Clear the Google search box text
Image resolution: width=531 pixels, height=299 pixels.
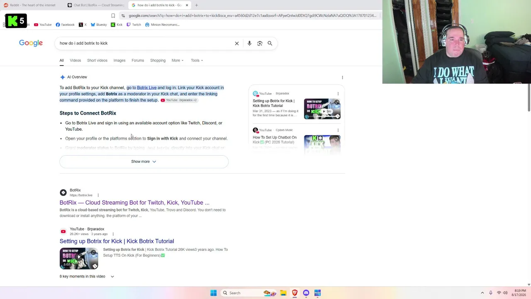[x=237, y=43]
